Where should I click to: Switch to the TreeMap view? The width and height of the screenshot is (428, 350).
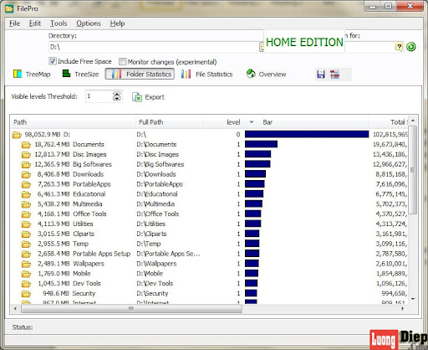click(32, 74)
